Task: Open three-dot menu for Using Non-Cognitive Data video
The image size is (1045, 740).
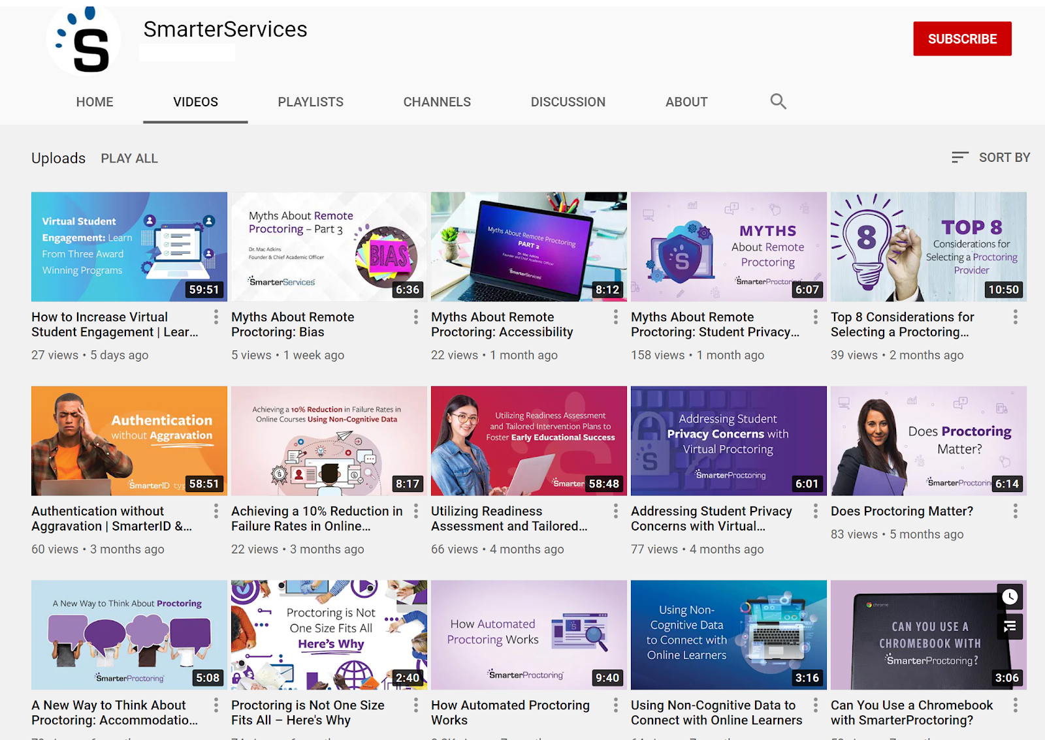Action: point(816,705)
